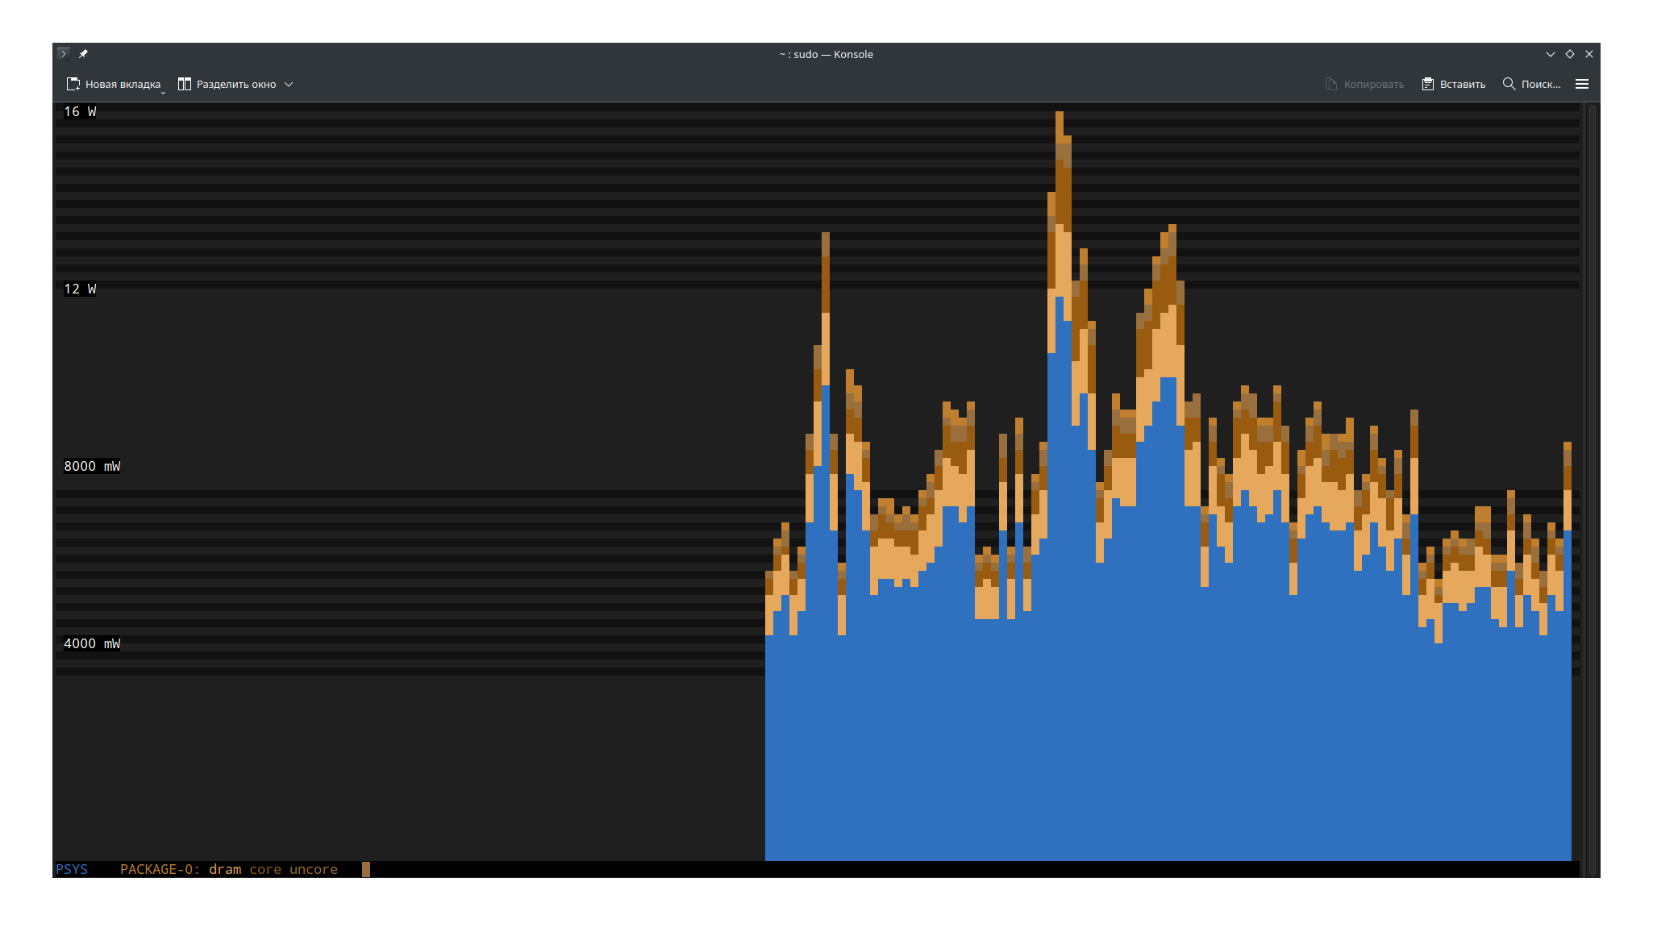Click the clipboard paste icon
This screenshot has width=1653, height=940.
click(1428, 84)
